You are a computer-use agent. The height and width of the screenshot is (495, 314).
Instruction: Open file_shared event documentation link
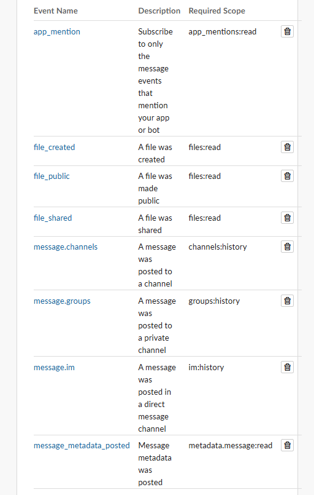click(53, 218)
